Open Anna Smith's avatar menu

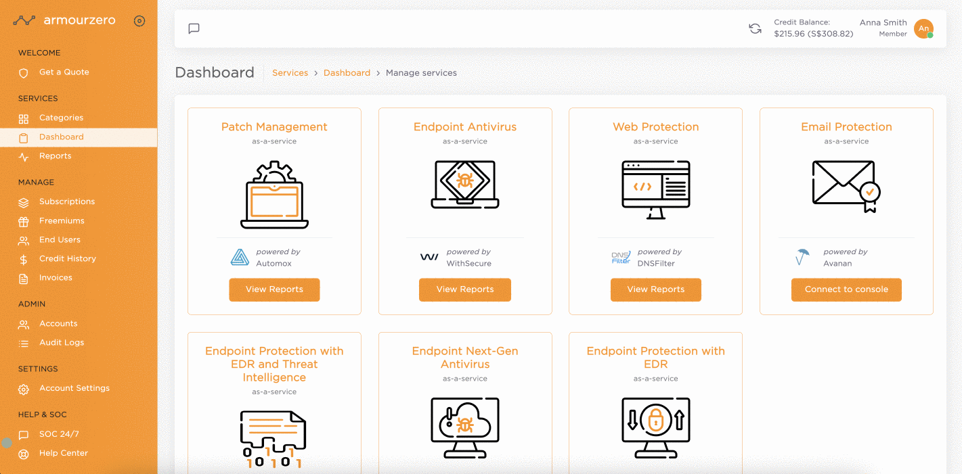[x=923, y=28]
